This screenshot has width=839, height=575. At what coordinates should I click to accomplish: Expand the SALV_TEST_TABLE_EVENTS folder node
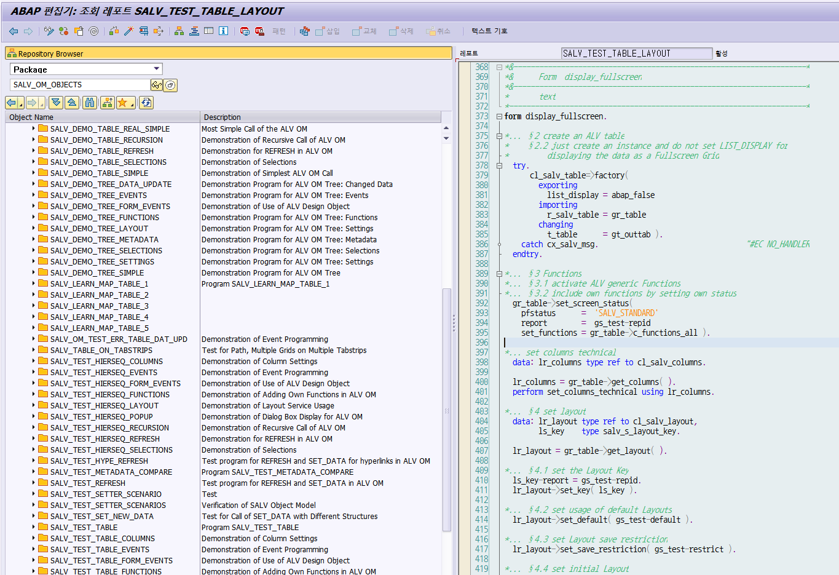click(33, 550)
